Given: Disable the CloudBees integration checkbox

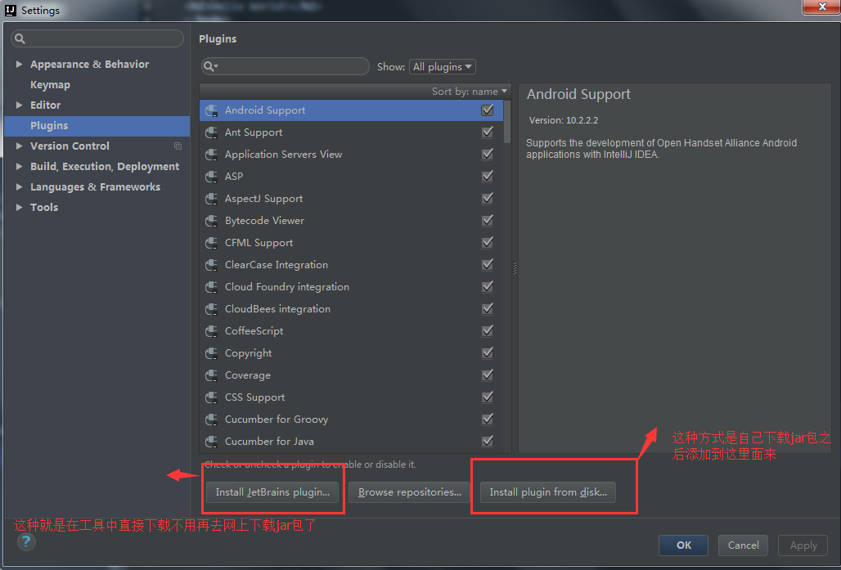Looking at the screenshot, I should coord(488,309).
